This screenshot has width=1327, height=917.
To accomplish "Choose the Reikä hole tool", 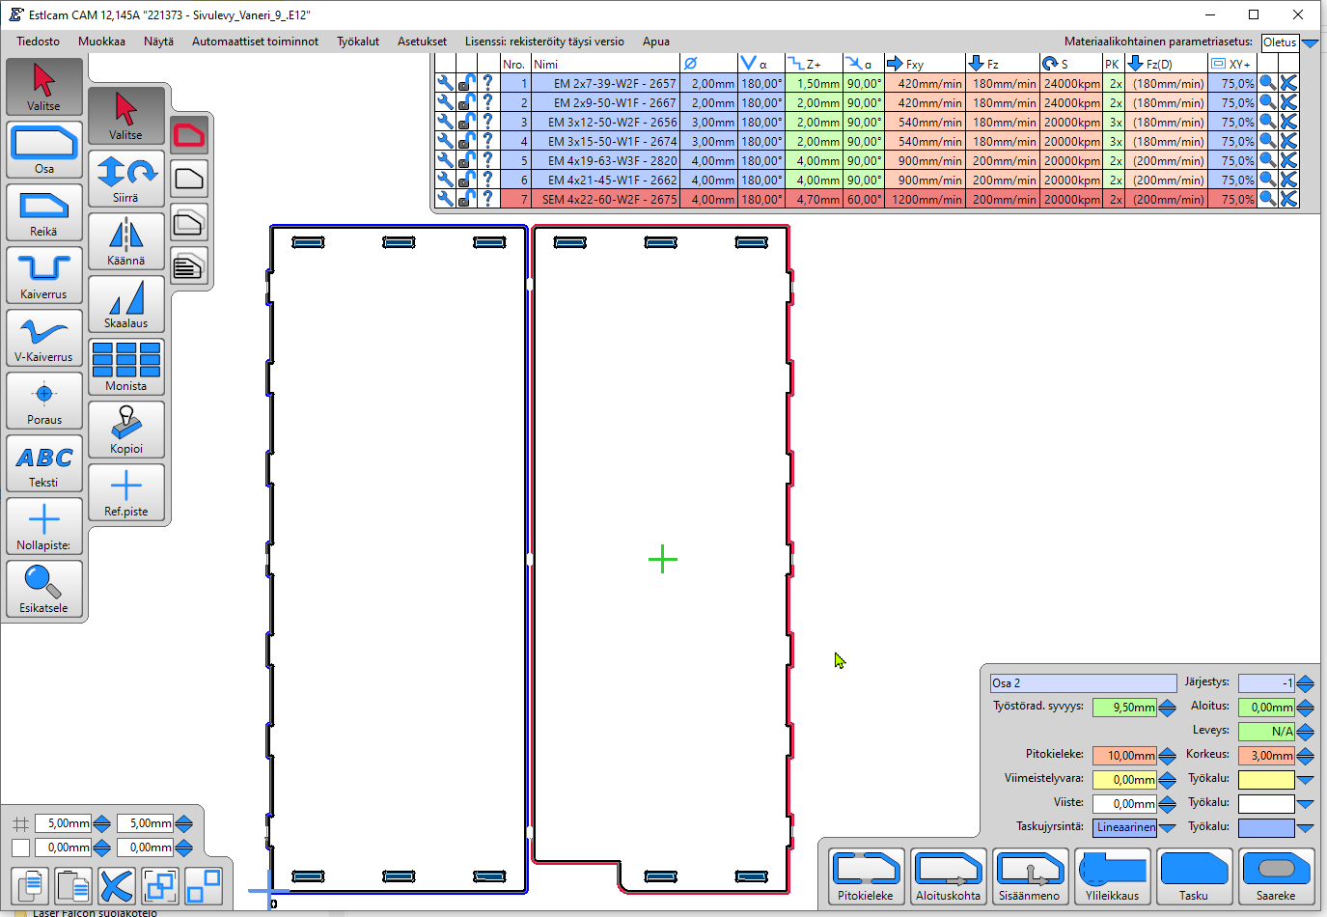I will (x=44, y=212).
